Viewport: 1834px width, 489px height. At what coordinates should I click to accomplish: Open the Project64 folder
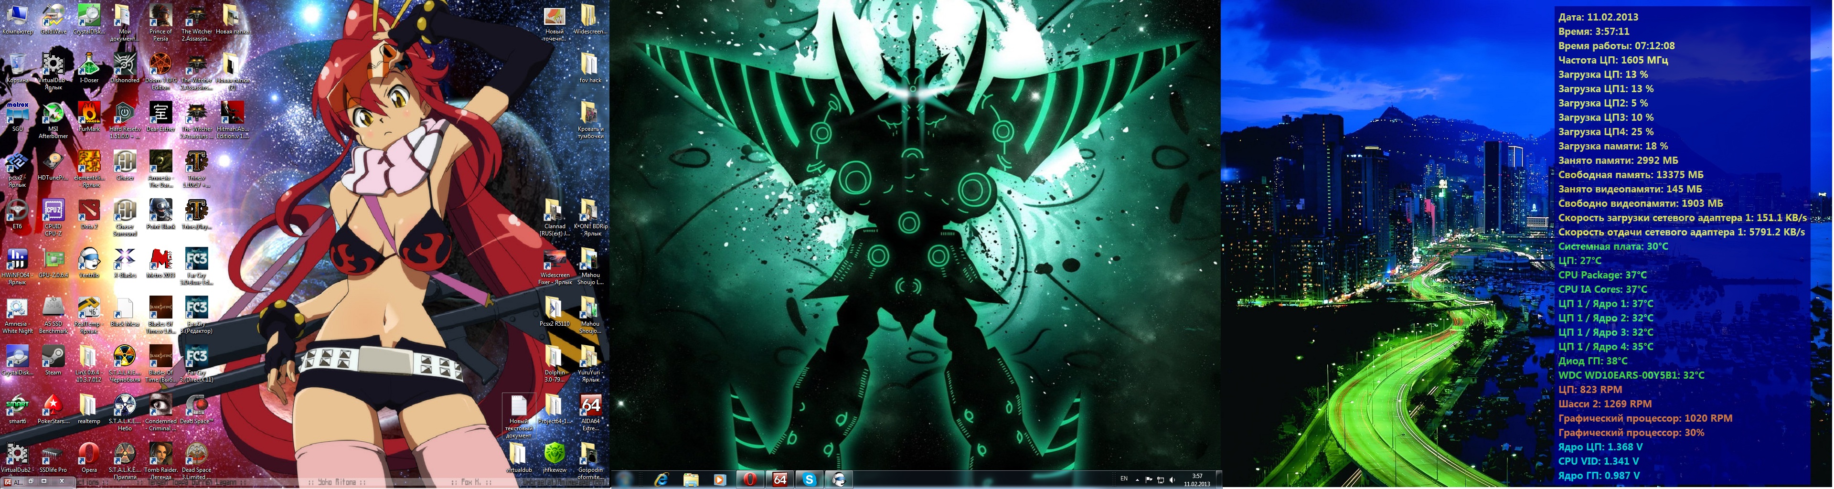(x=554, y=409)
